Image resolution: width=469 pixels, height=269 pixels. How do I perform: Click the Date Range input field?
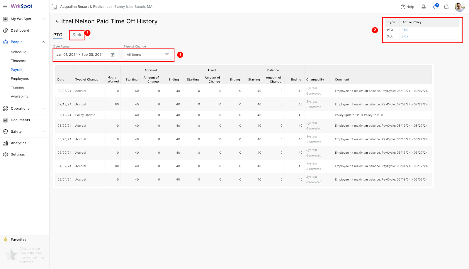[81, 55]
